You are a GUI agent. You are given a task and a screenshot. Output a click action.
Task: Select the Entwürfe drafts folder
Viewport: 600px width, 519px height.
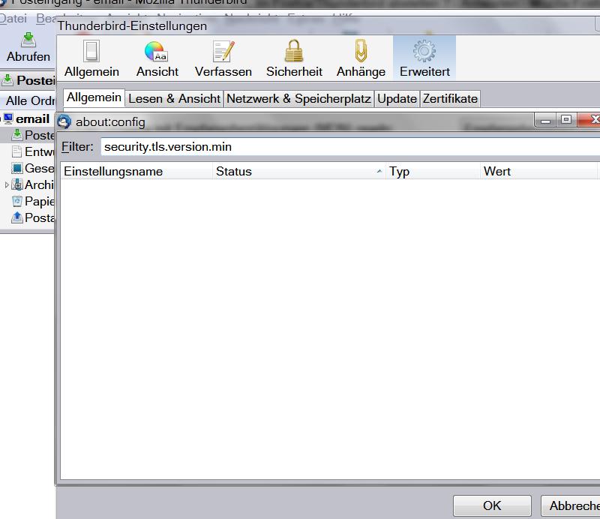pos(32,151)
